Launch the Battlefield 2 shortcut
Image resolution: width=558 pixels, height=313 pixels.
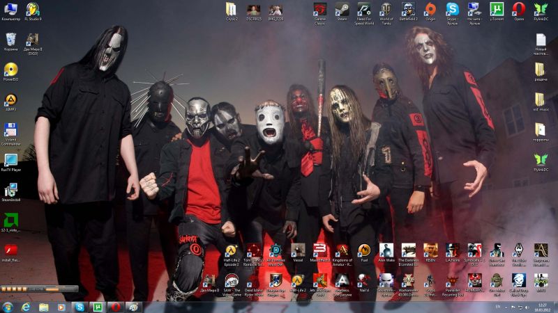coord(408,11)
